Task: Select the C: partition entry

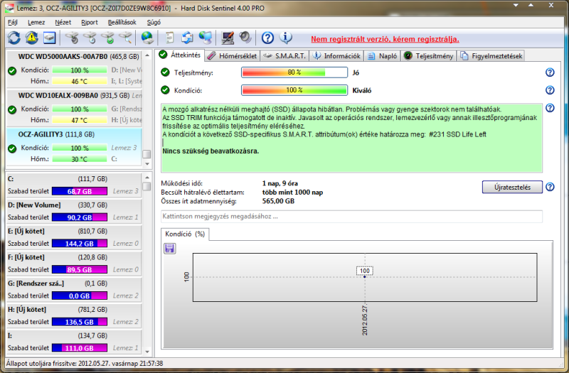Action: pos(74,185)
